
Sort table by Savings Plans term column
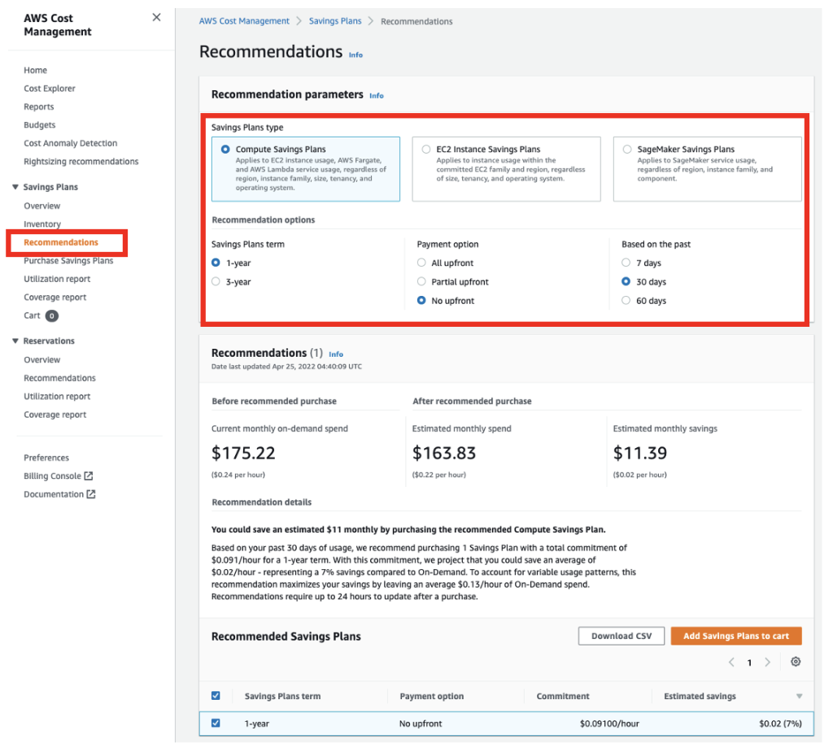pyautogui.click(x=282, y=696)
